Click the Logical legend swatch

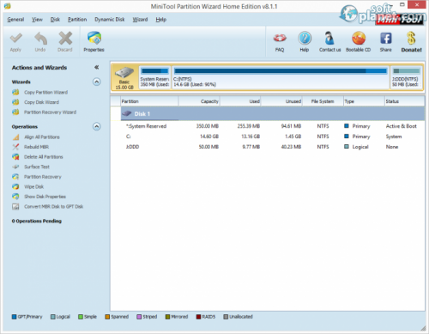(53, 317)
